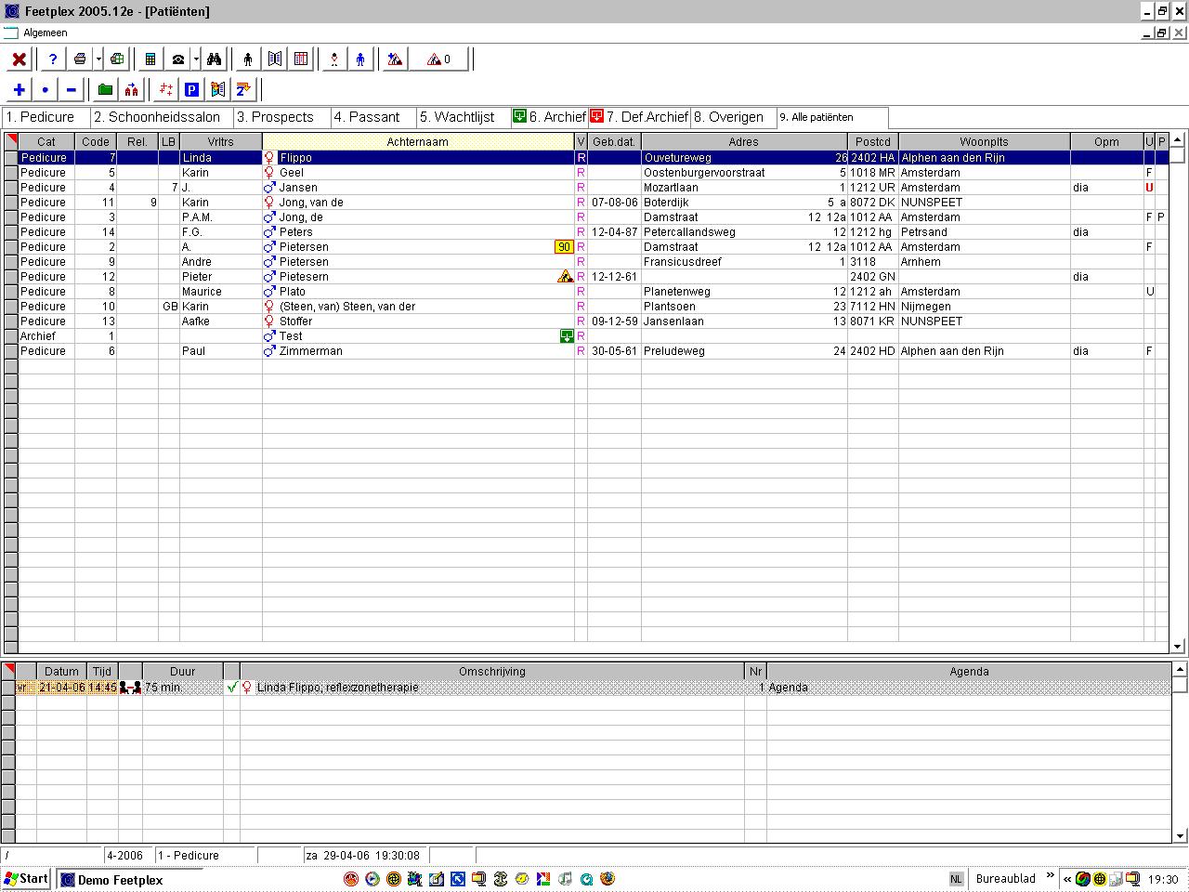
Task: Click the green folder icon
Action: [x=105, y=90]
